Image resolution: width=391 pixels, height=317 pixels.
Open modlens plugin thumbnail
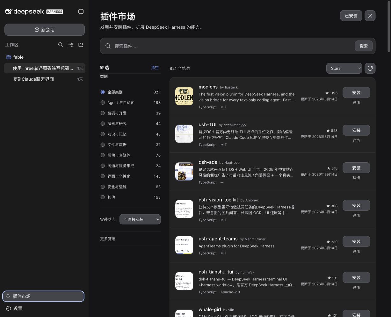(x=184, y=96)
